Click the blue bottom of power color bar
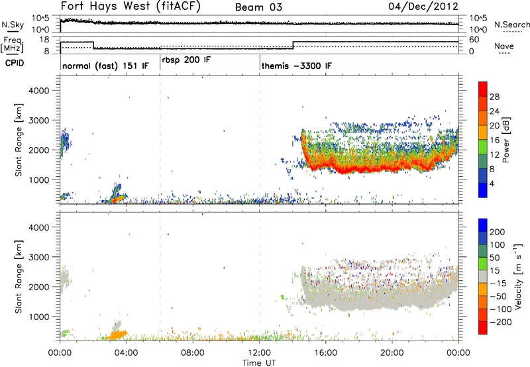Image resolution: width=530 pixels, height=367 pixels. click(x=483, y=190)
